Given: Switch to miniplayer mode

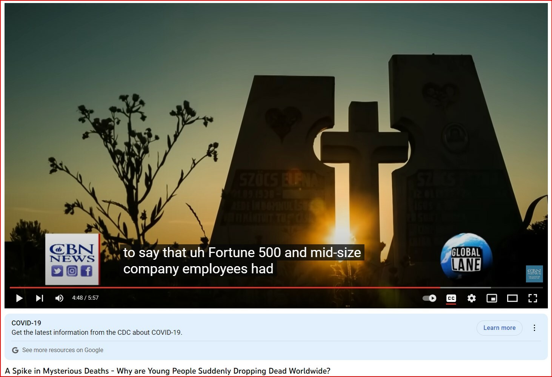Looking at the screenshot, I should (492, 298).
